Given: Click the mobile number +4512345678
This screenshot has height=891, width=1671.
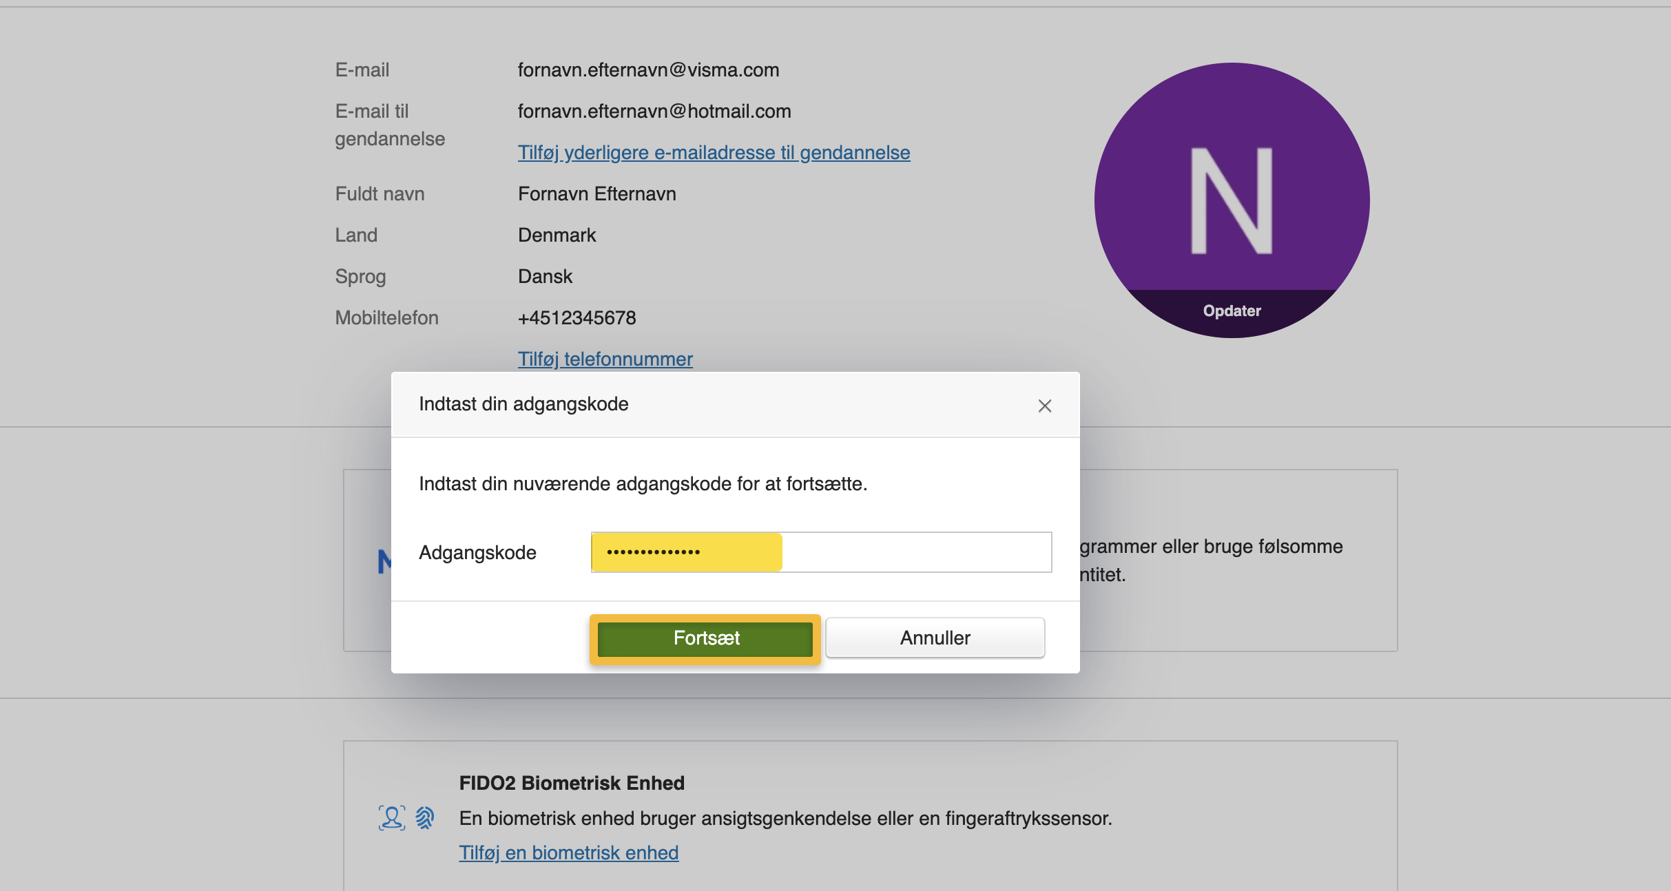Looking at the screenshot, I should [577, 317].
